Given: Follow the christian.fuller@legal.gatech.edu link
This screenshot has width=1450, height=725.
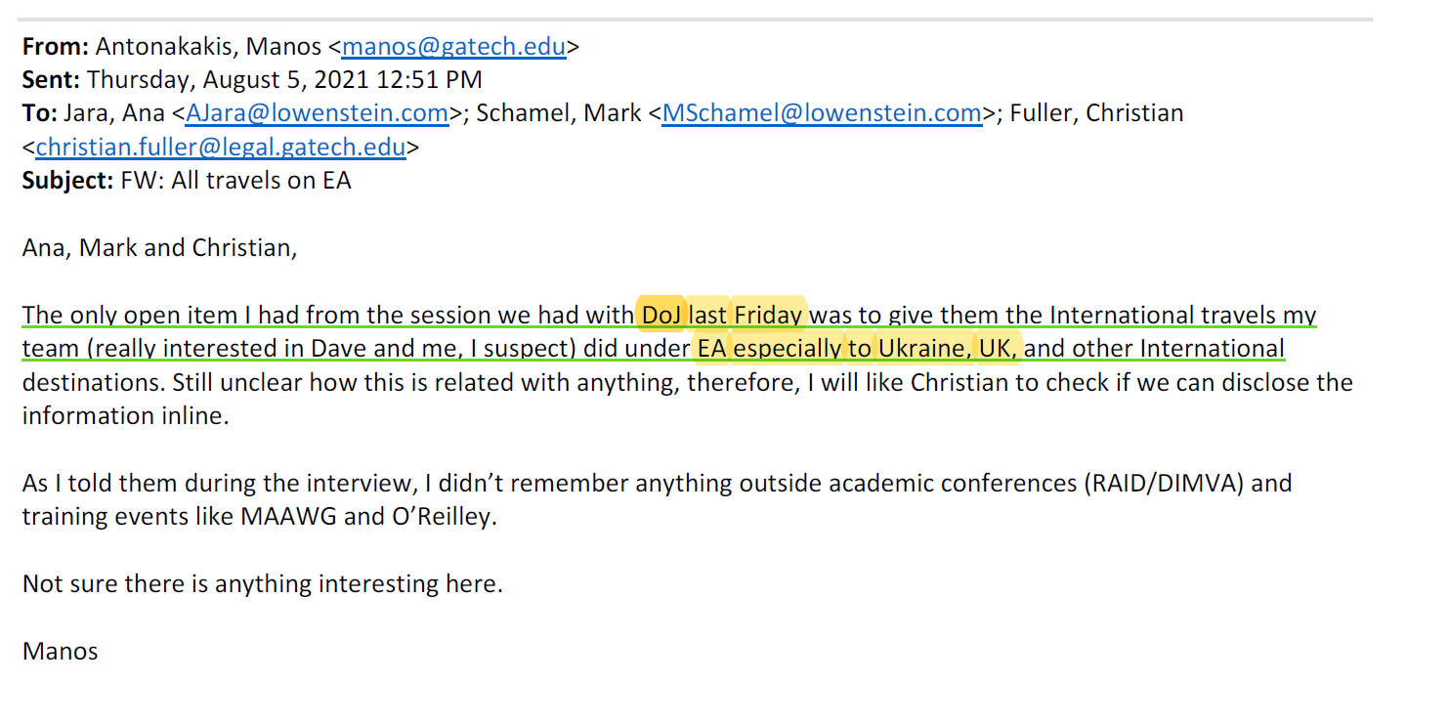Looking at the screenshot, I should point(221,148).
